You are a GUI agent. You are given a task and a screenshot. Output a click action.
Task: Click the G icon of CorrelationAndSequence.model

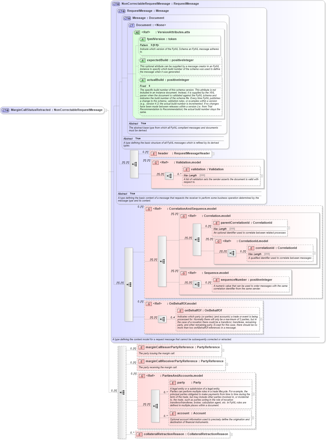(x=149, y=209)
